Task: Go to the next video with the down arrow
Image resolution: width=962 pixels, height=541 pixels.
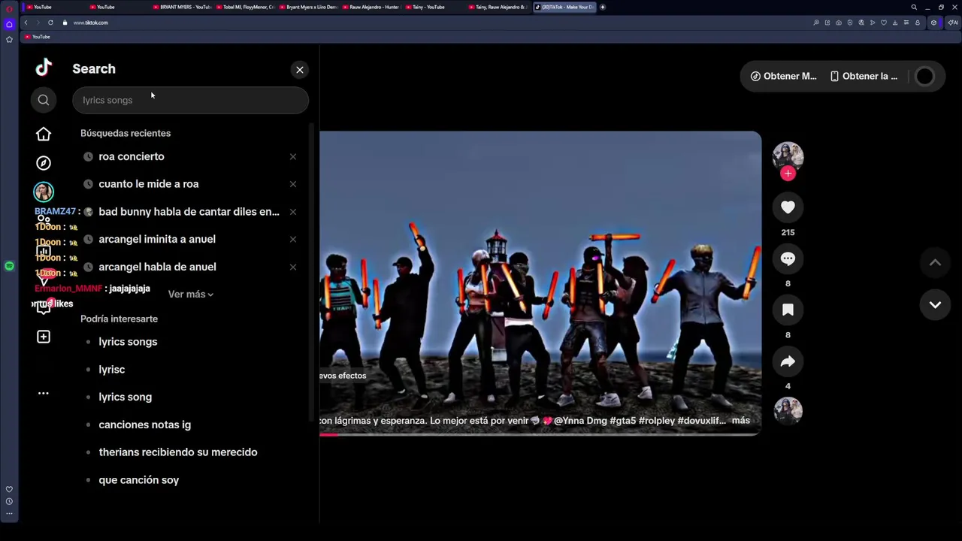Action: pyautogui.click(x=935, y=305)
